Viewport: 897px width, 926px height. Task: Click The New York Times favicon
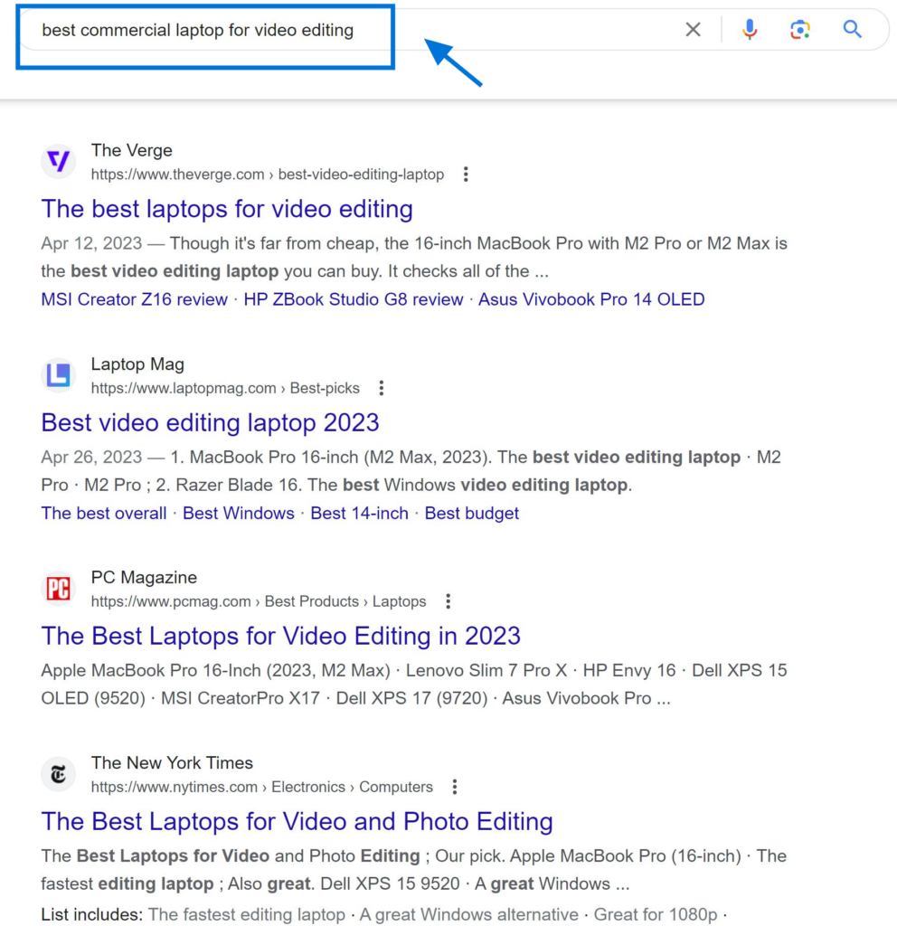(58, 773)
